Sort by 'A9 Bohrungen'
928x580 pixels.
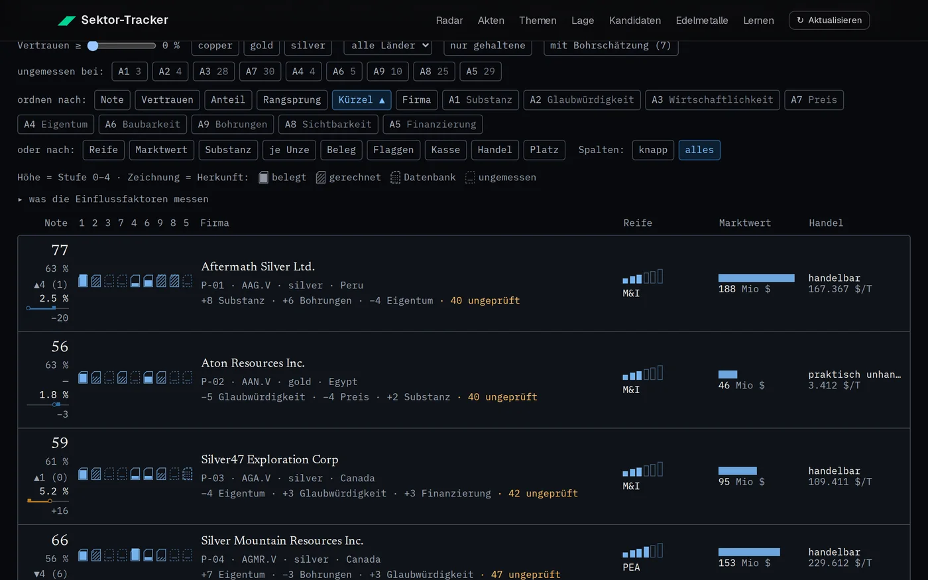(x=233, y=125)
